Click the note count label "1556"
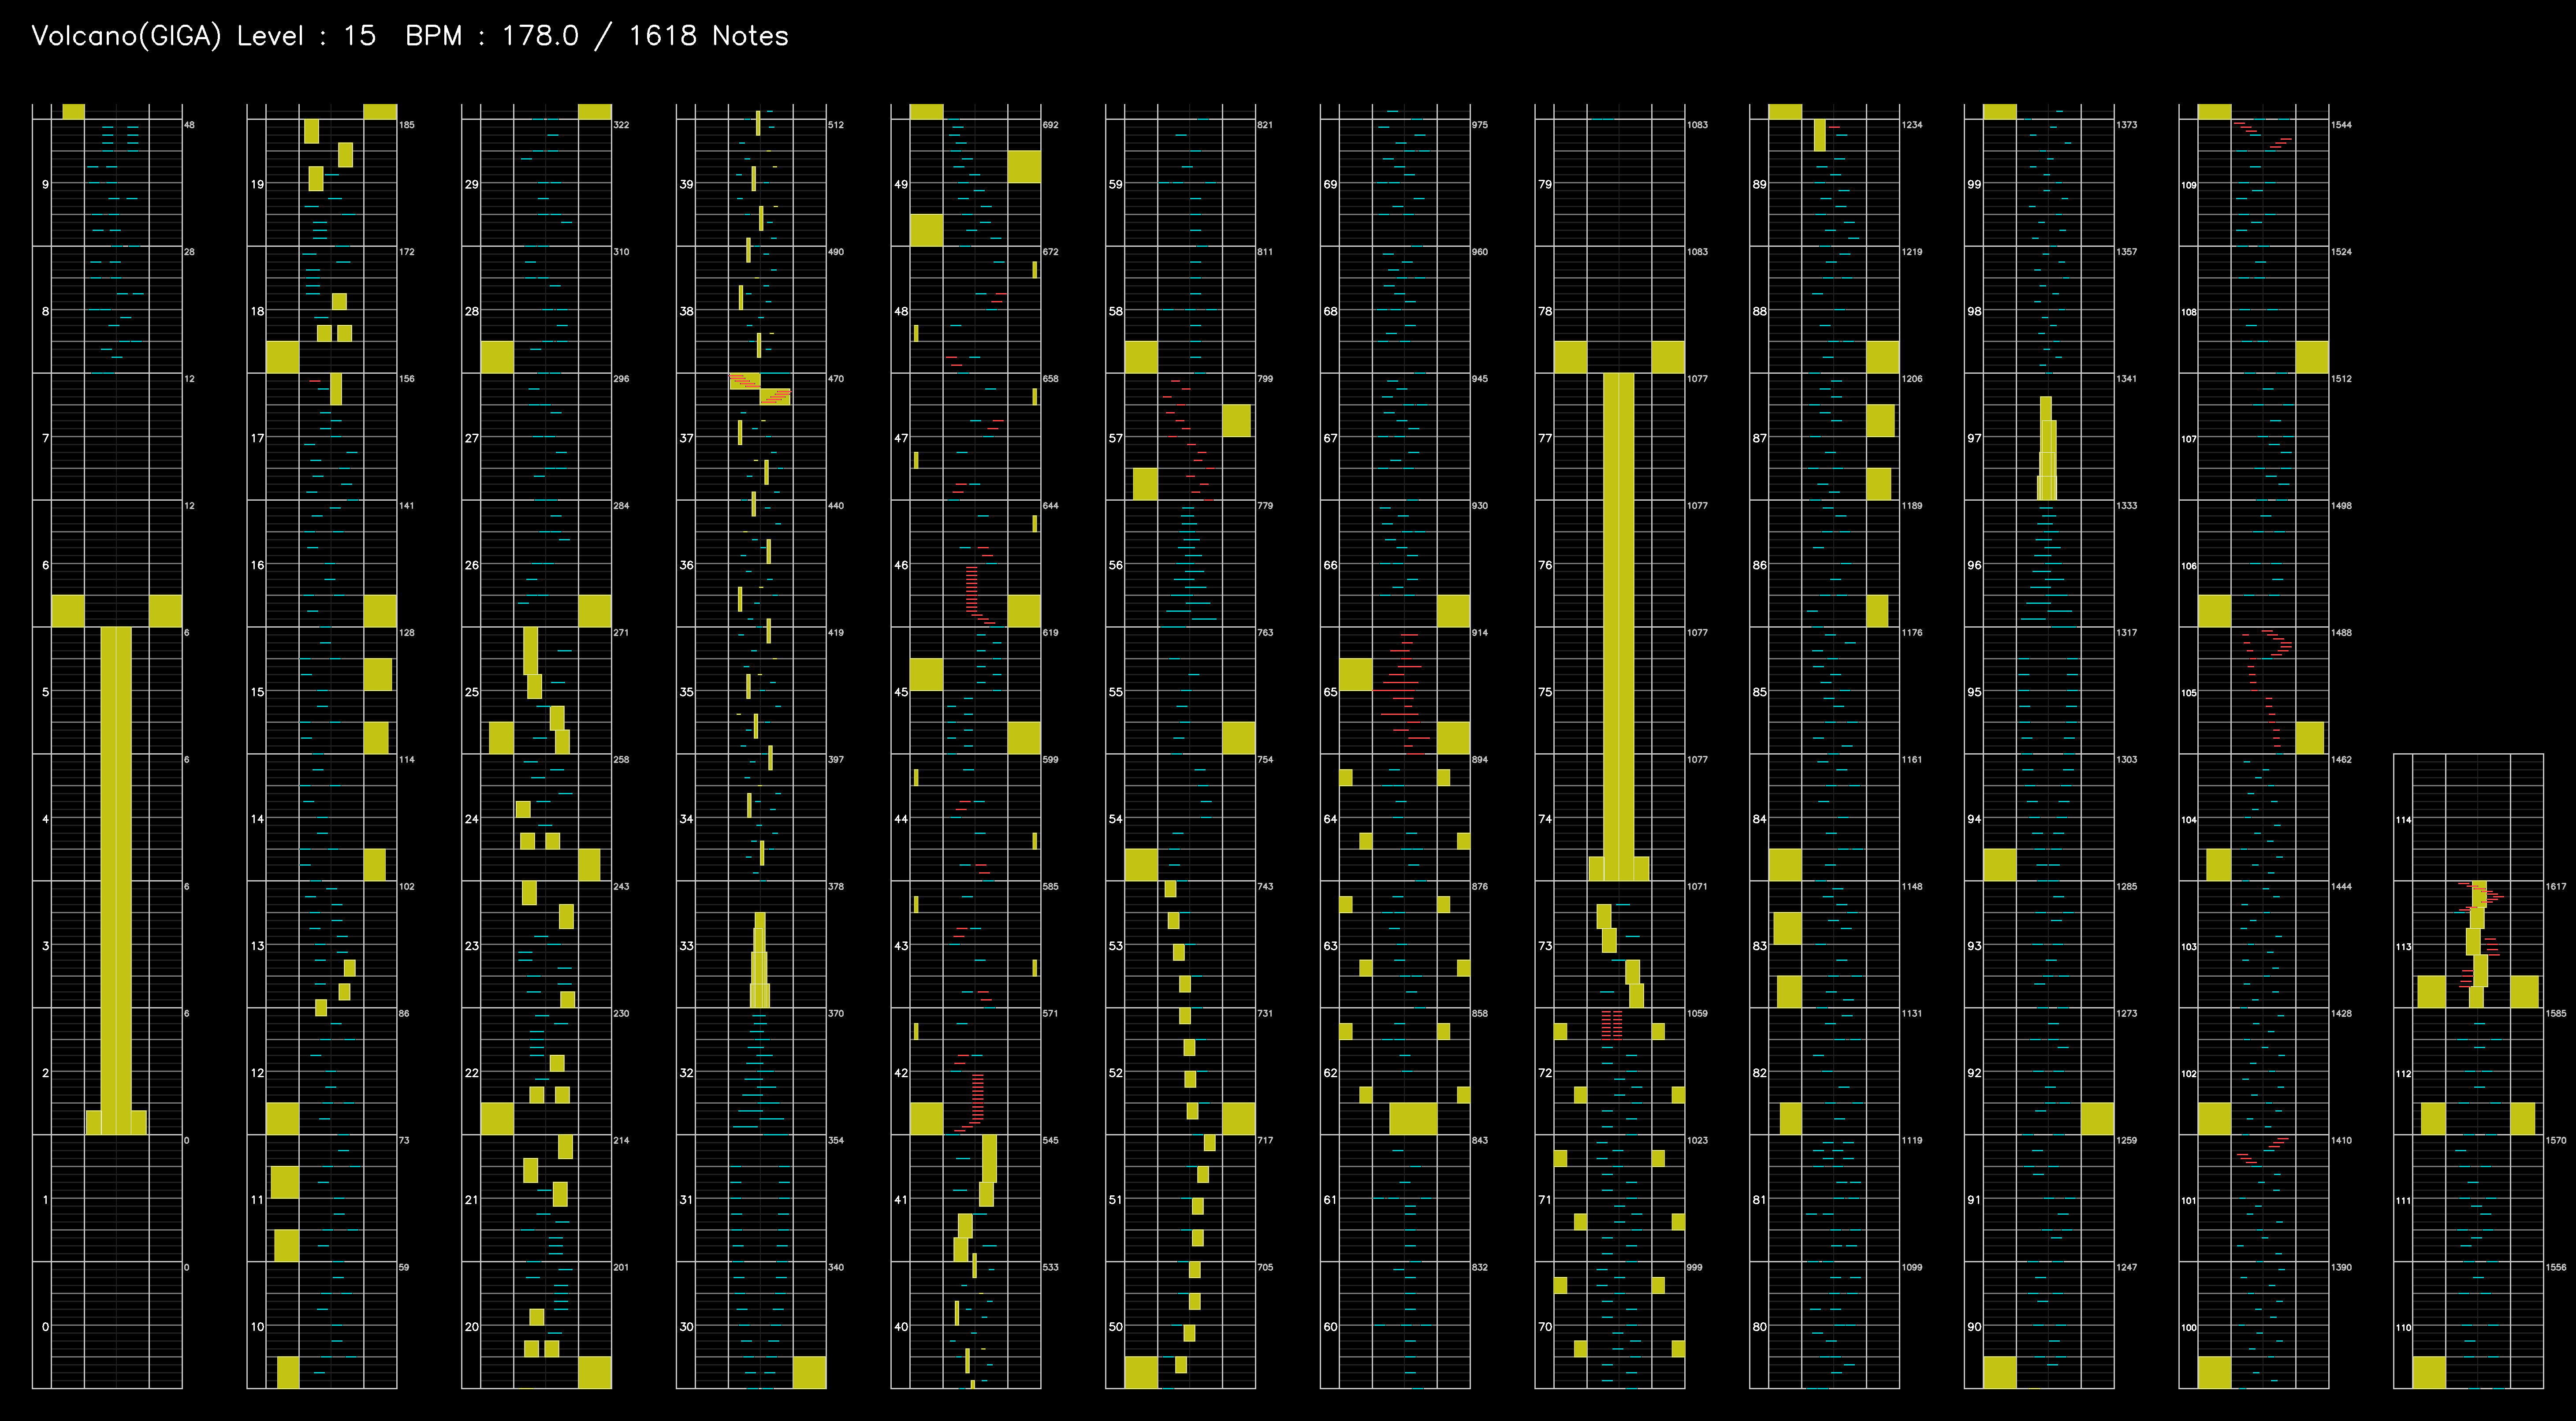Viewport: 2576px width, 1421px height. 2556,1268
